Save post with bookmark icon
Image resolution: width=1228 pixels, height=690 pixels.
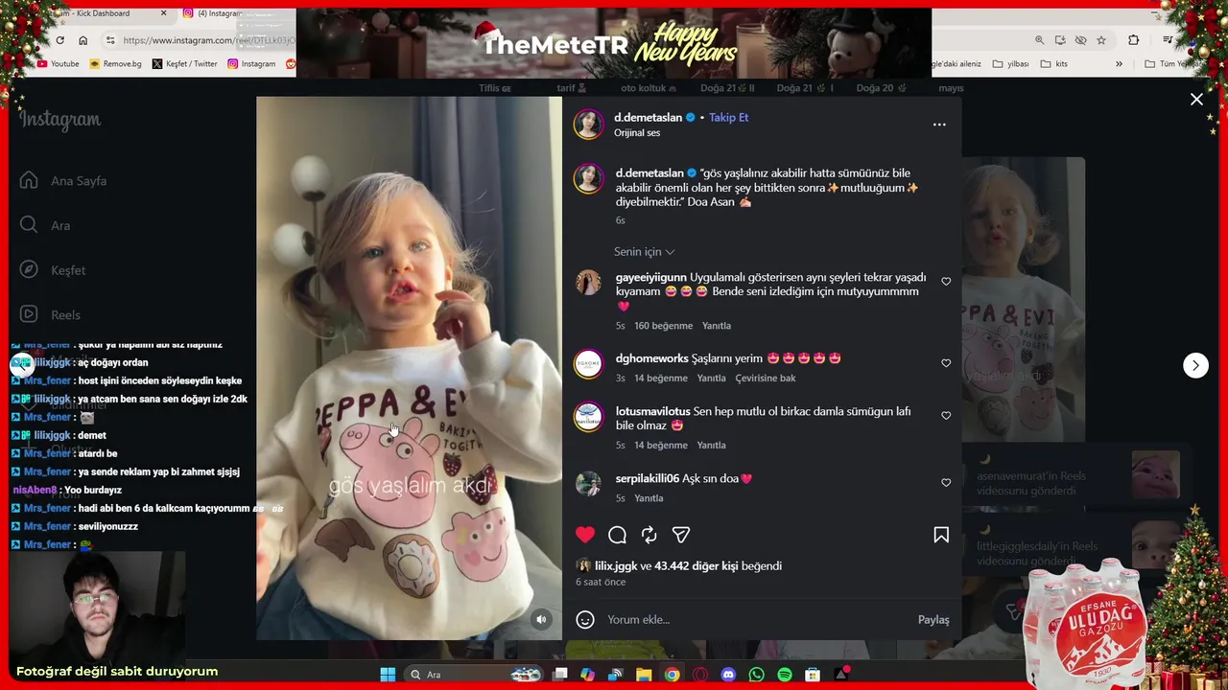tap(941, 535)
